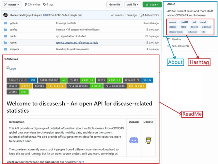Expand the Add file dropdown
Screen dimensions: 218x164
pyautogui.click(x=133, y=4)
